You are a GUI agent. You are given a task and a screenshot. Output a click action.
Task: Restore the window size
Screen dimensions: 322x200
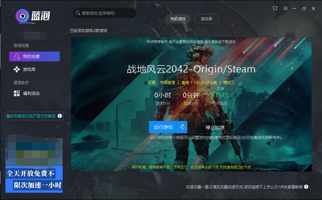point(304,9)
